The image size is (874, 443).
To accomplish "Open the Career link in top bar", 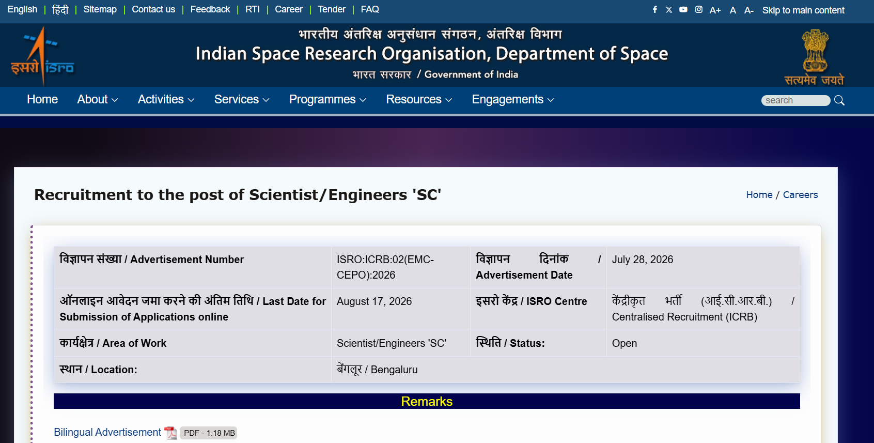I will (289, 10).
